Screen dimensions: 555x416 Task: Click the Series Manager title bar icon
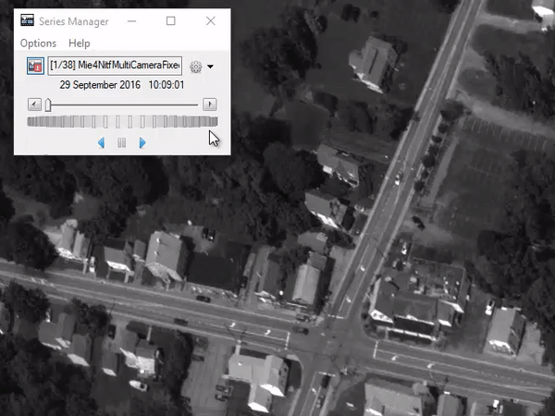tap(28, 20)
